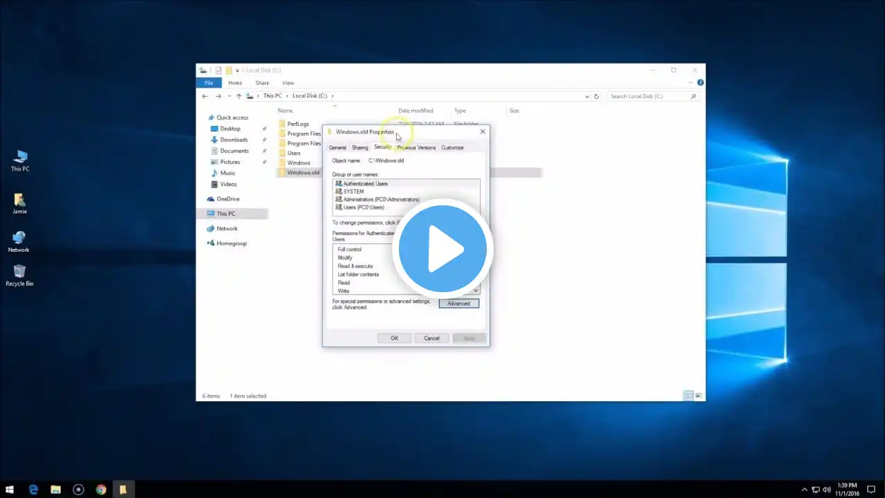Sort files by the Type column
Viewport: 885px width, 498px height.
[x=460, y=111]
